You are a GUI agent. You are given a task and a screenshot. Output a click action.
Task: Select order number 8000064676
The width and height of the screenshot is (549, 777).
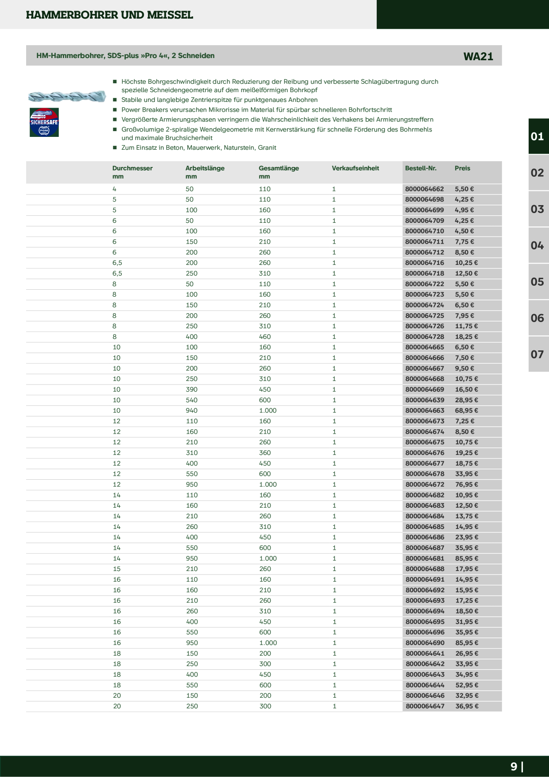coord(425,453)
